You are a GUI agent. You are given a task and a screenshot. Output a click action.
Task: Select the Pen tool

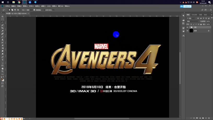(2, 57)
